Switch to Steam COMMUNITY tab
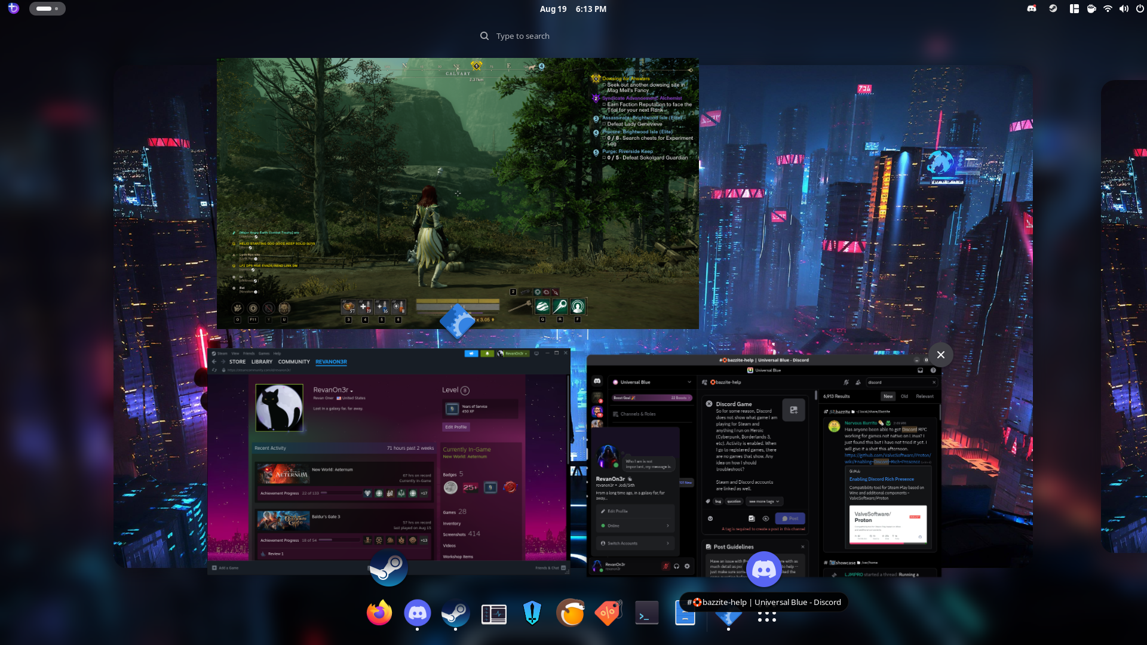Image resolution: width=1147 pixels, height=645 pixels. (x=294, y=362)
